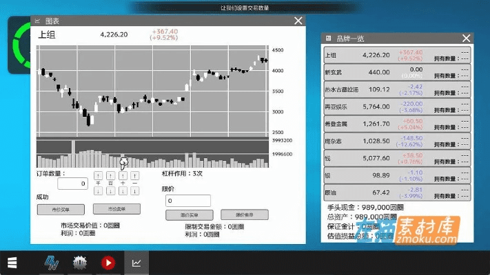Increase order quantity by tens (十 up arrow)

click(x=123, y=176)
